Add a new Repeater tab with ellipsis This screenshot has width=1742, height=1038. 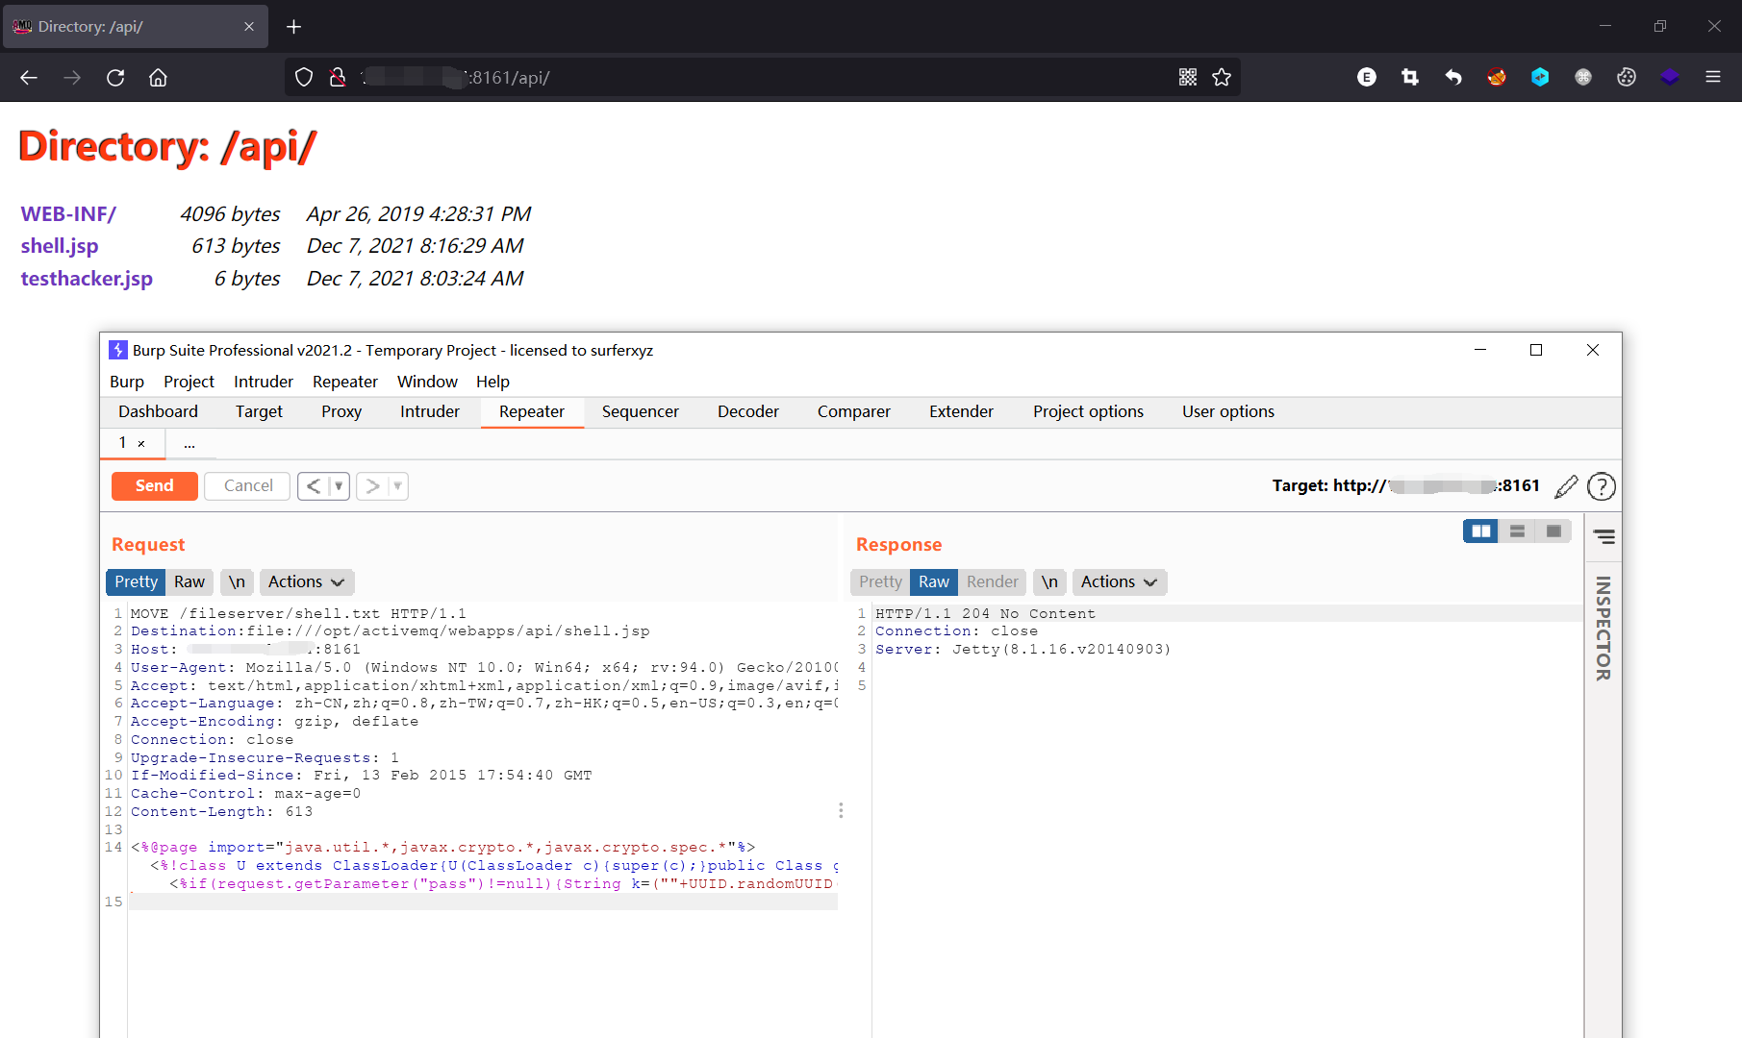189,444
